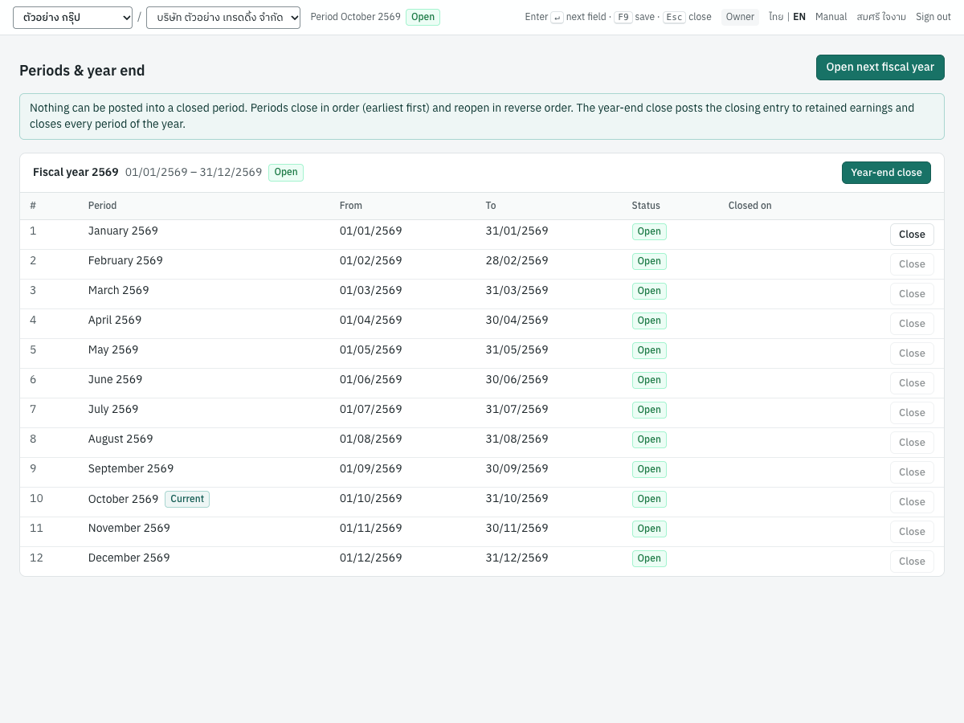The image size is (964, 723).
Task: Click the From column header
Action: tap(351, 206)
